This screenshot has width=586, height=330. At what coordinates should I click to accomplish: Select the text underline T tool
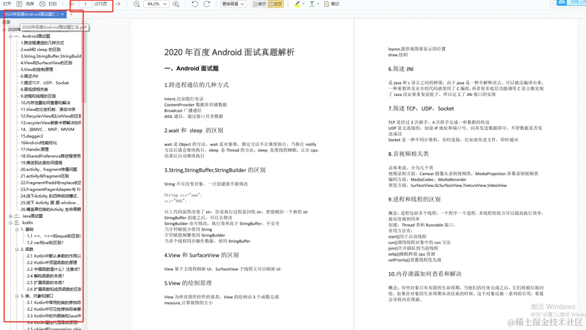click(312, 4)
